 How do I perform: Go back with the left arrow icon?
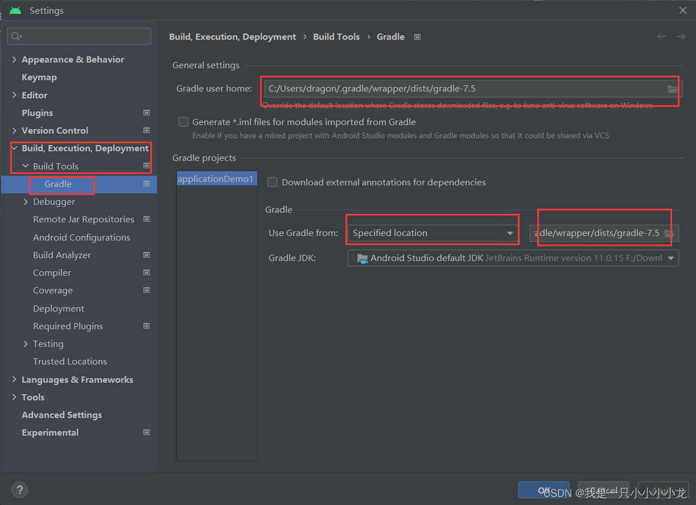[661, 36]
